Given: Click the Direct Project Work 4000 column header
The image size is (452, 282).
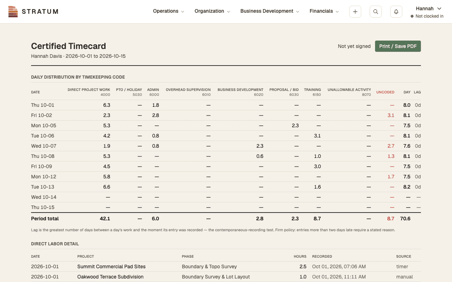Looking at the screenshot, I should pos(89,92).
